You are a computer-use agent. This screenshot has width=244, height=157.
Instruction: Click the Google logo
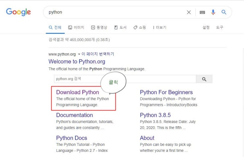click(x=18, y=12)
